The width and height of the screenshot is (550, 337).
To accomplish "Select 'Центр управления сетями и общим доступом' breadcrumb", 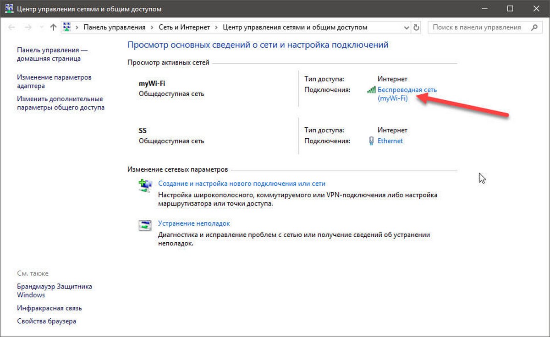I will coord(295,27).
